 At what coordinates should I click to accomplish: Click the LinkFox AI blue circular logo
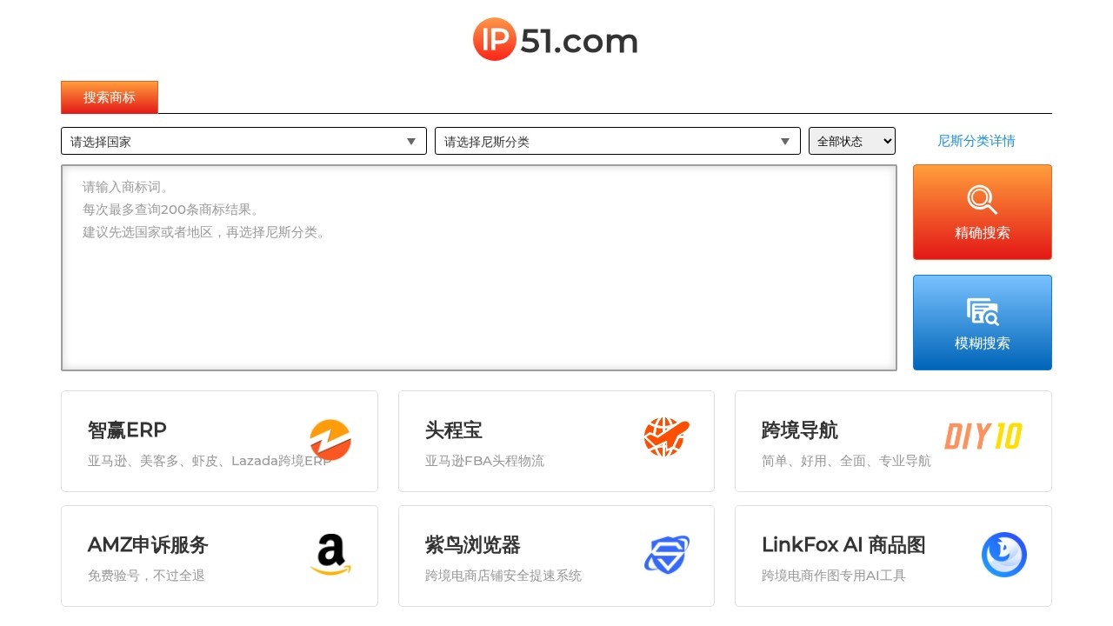1004,555
